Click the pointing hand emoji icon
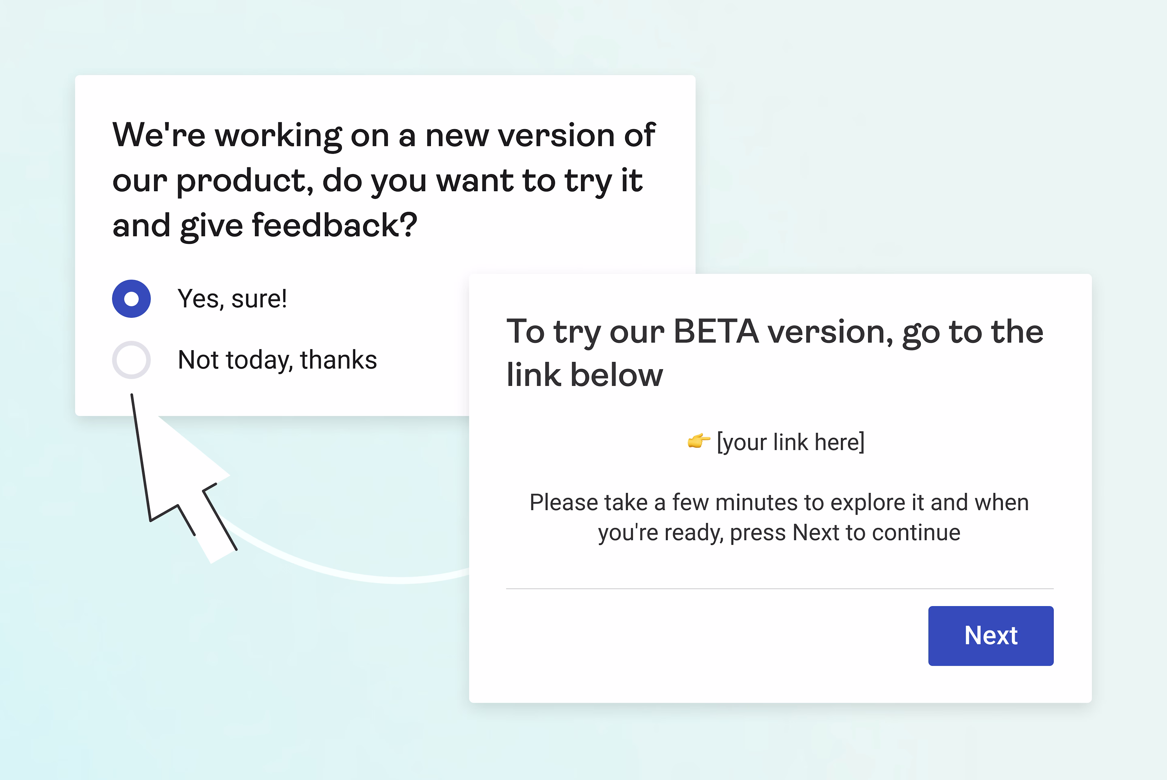The width and height of the screenshot is (1167, 780). coord(698,441)
